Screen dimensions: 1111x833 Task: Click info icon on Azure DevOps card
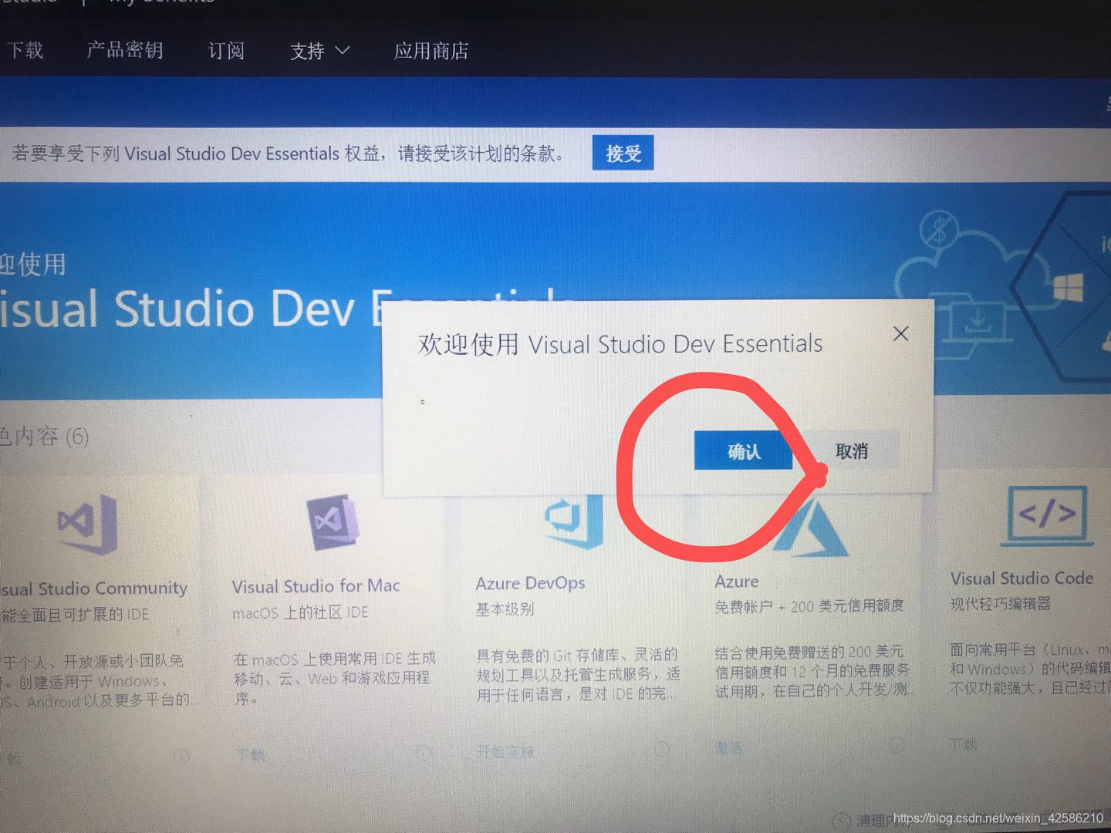tap(661, 749)
